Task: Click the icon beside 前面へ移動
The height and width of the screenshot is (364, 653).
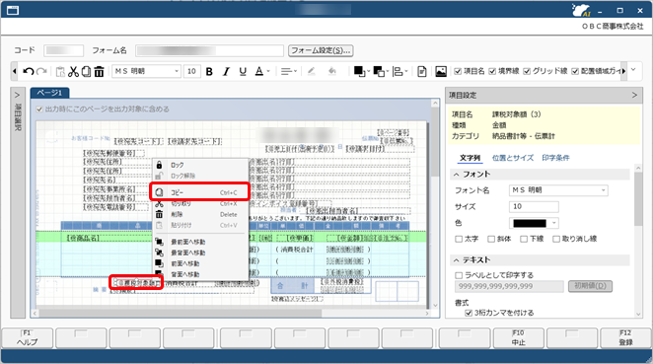Action: point(159,263)
